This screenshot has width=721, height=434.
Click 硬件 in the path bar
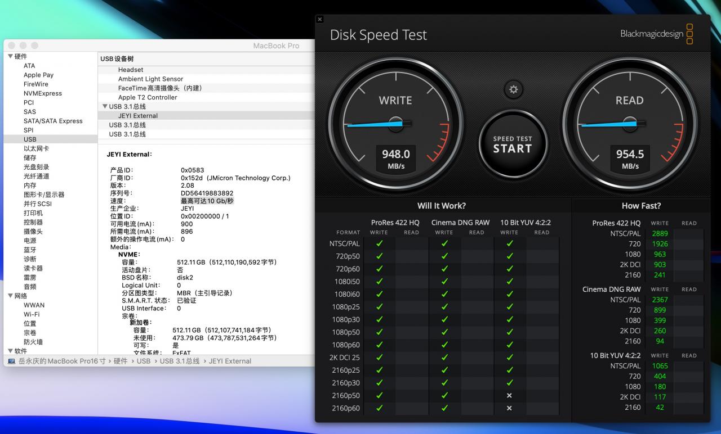[x=121, y=361]
